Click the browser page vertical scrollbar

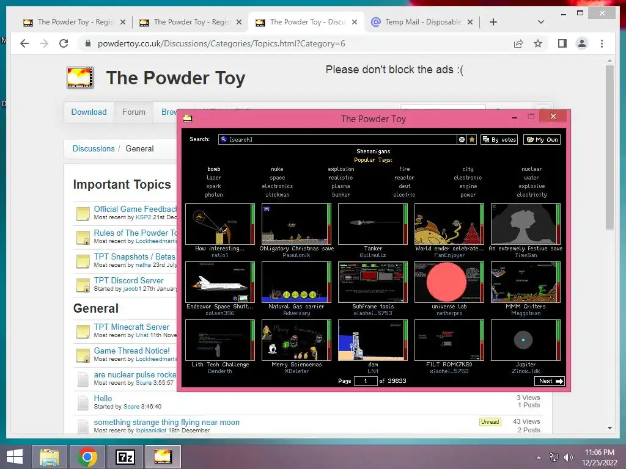[x=609, y=148]
